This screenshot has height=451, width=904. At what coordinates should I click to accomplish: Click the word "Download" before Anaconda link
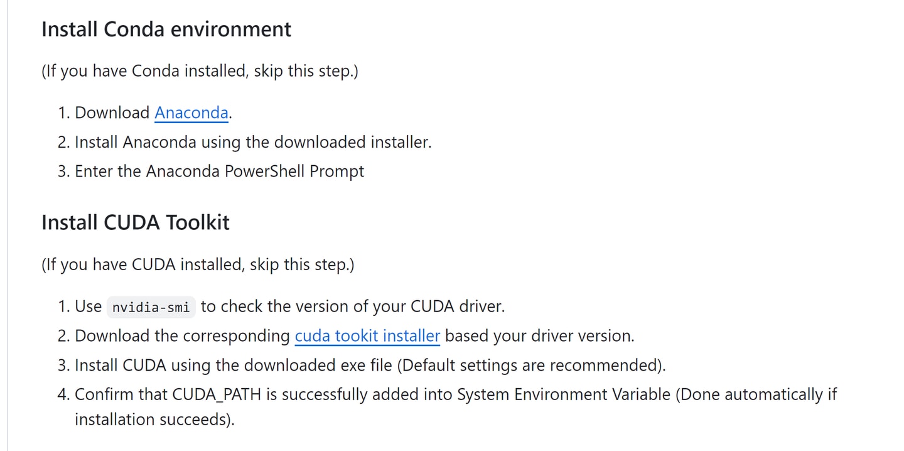[x=112, y=113]
